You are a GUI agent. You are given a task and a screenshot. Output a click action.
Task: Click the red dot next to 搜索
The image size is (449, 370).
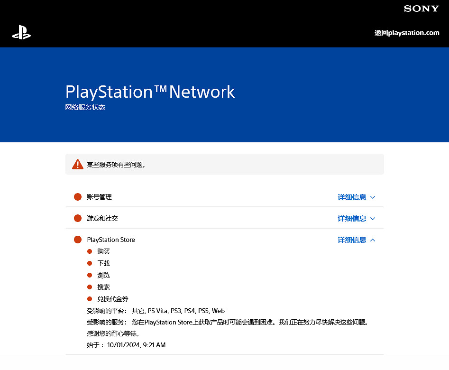coord(90,287)
